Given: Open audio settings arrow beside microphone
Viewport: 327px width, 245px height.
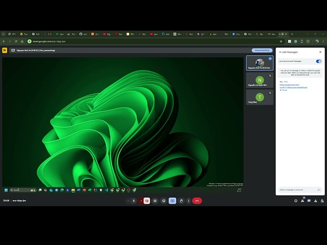Looking at the screenshot, I should 128,201.
